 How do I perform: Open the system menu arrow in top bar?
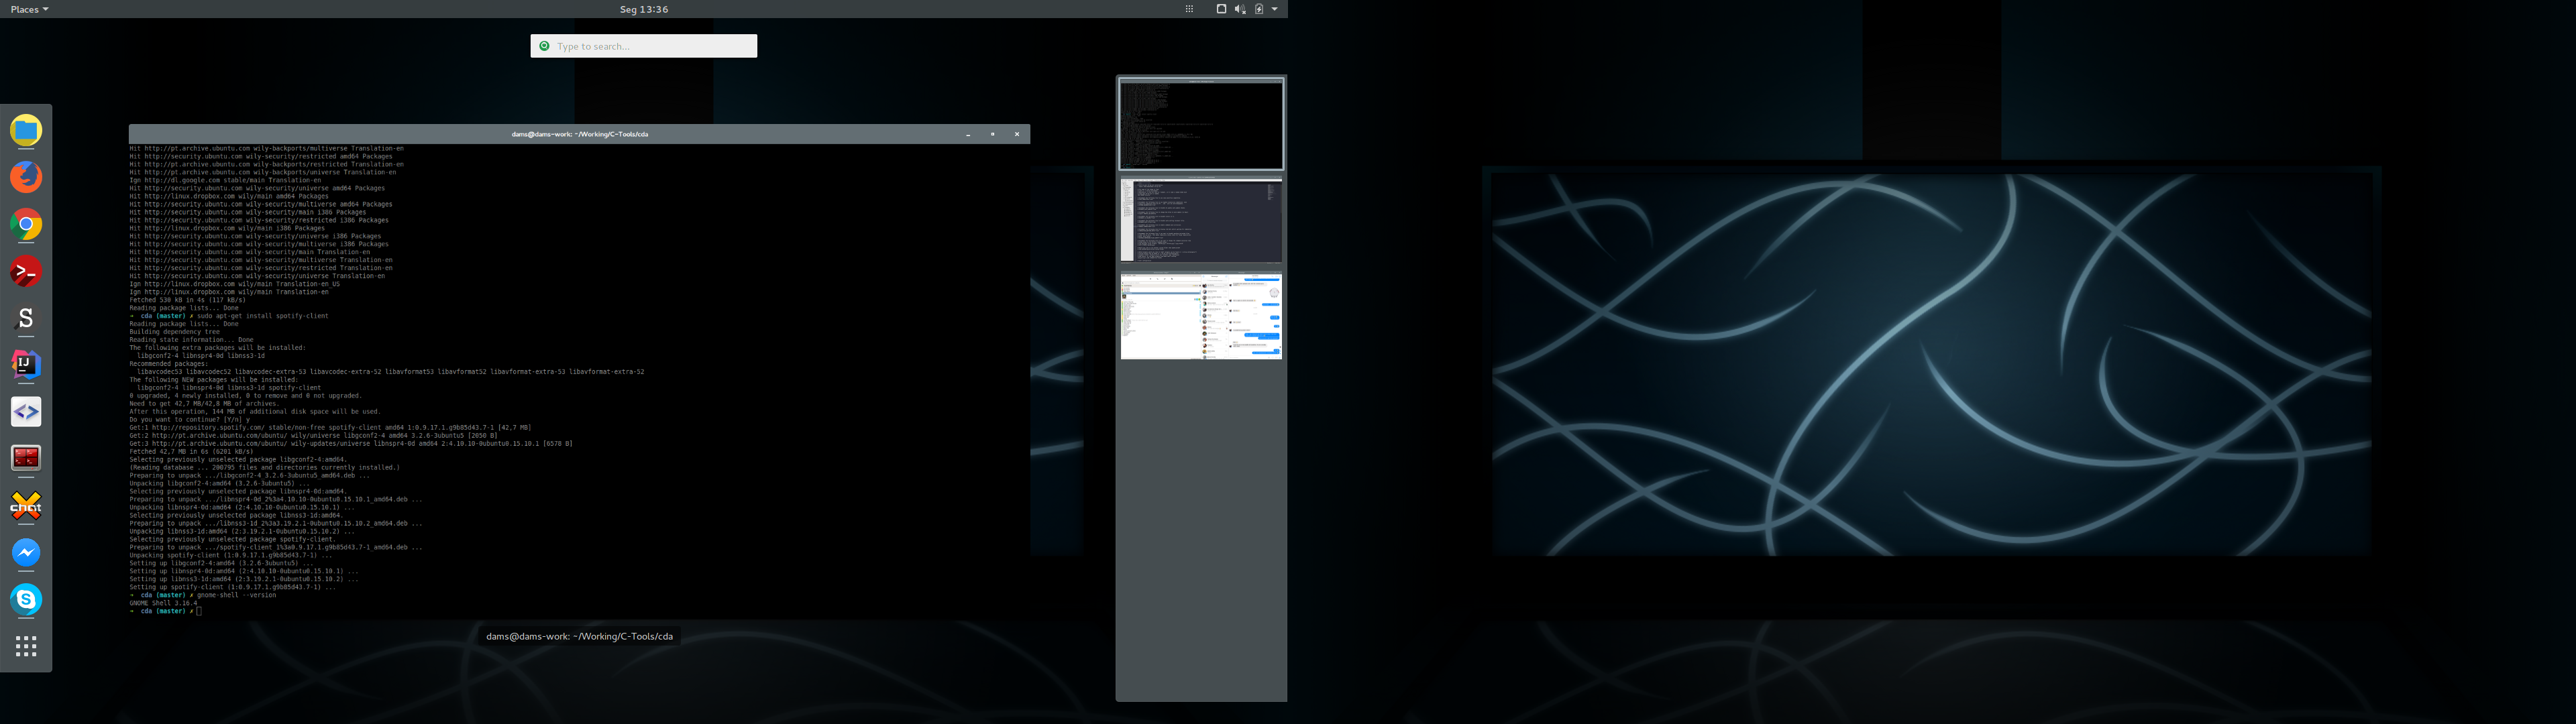[x=1274, y=9]
